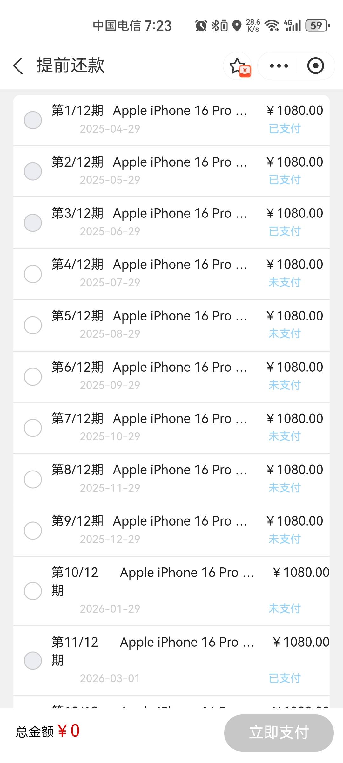
Task: Tap the star favorite icon in header
Action: 238,66
